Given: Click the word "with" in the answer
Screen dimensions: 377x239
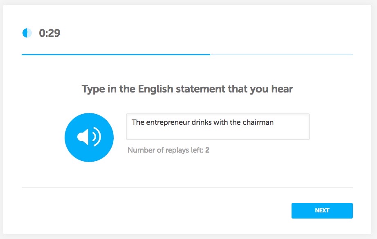Looking at the screenshot, I should [x=221, y=122].
